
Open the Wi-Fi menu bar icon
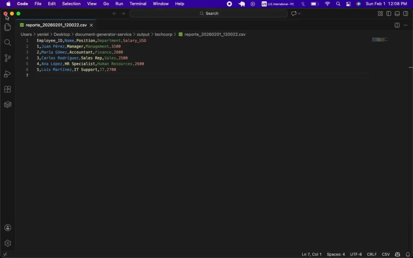328,4
